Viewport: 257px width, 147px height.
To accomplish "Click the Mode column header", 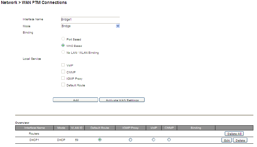I will pos(61,128).
